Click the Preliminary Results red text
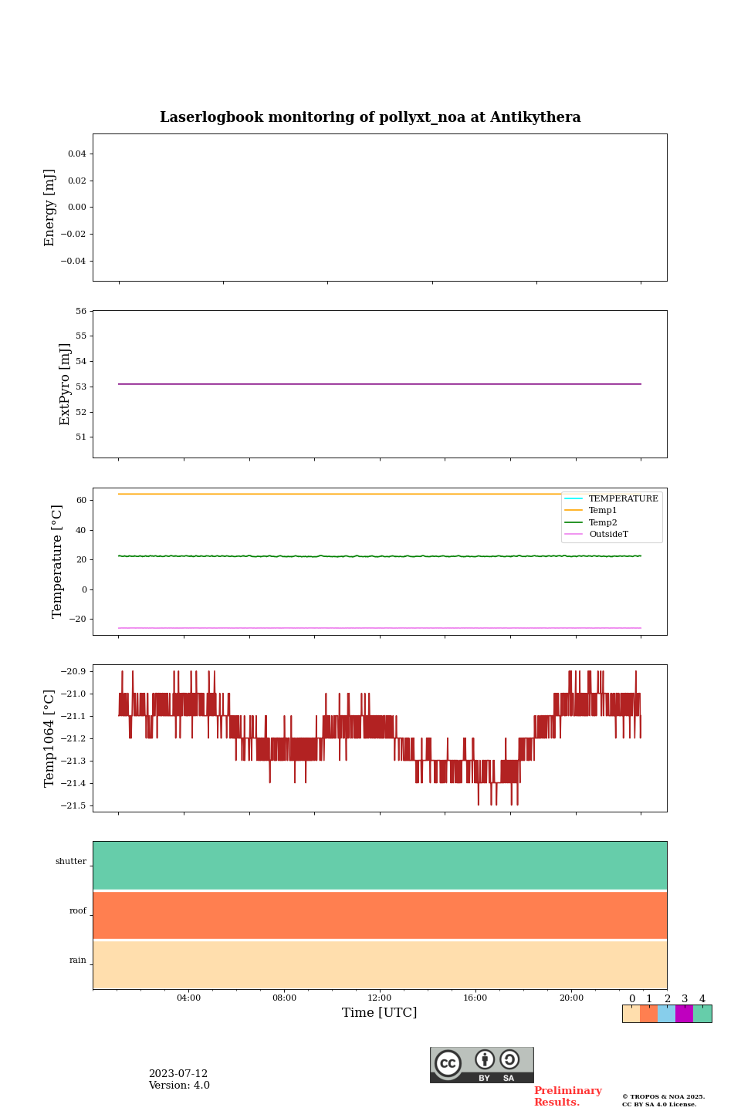Viewport: 741px width, 1111px height. [x=568, y=1096]
